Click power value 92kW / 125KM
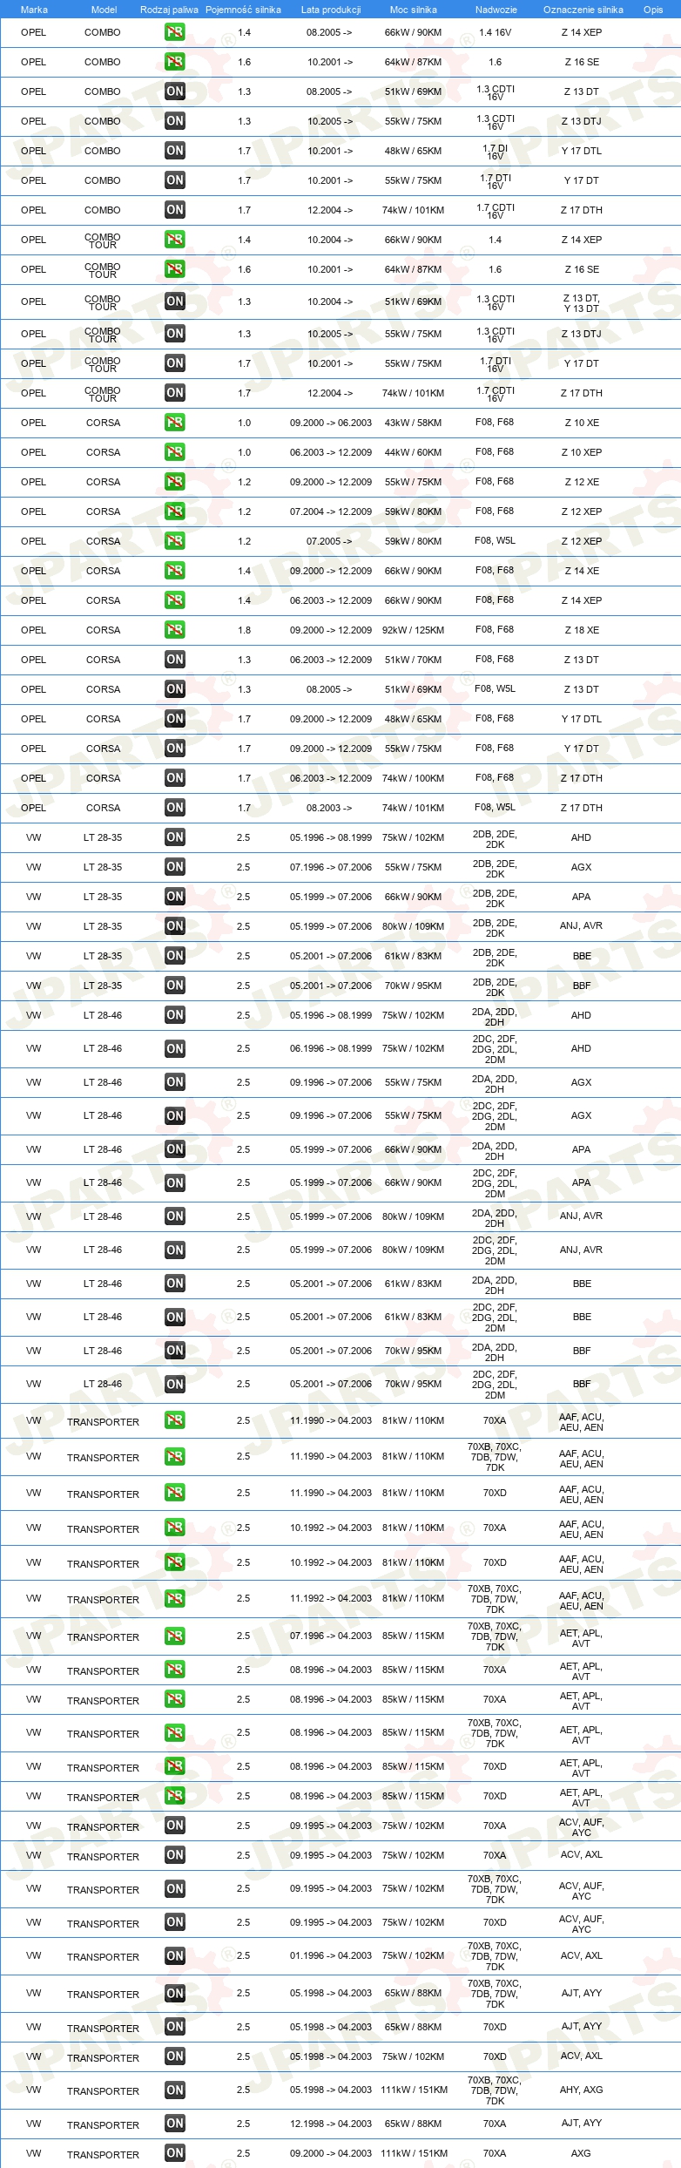This screenshot has height=2168, width=681. point(413,630)
